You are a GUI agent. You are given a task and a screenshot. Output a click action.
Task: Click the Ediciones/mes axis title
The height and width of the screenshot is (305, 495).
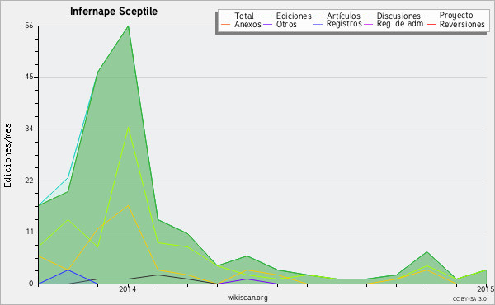tap(7, 156)
